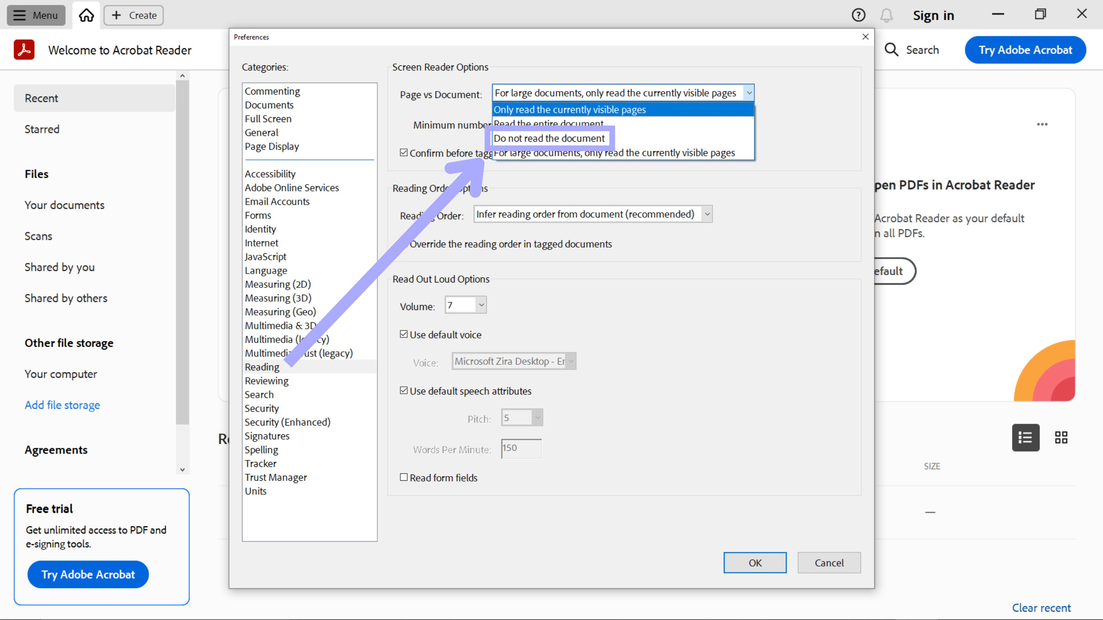Pick For large documents option in dropdown list
Image resolution: width=1103 pixels, height=620 pixels.
tap(623, 153)
